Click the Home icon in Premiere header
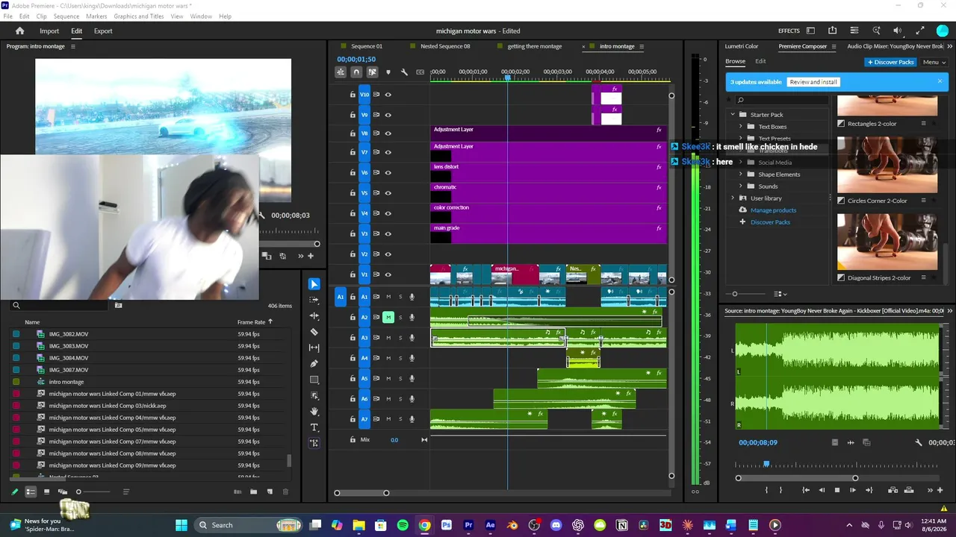 click(x=20, y=31)
